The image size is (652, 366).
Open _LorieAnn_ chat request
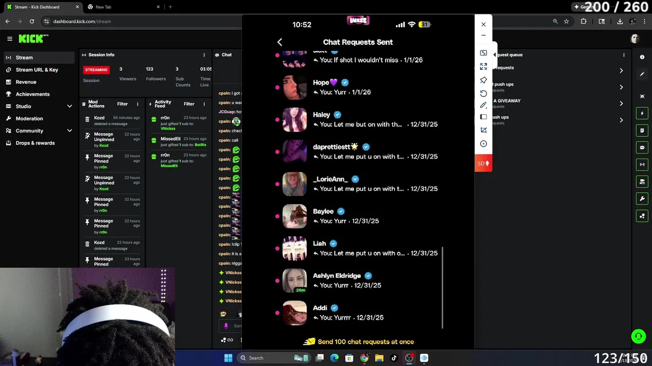[359, 184]
